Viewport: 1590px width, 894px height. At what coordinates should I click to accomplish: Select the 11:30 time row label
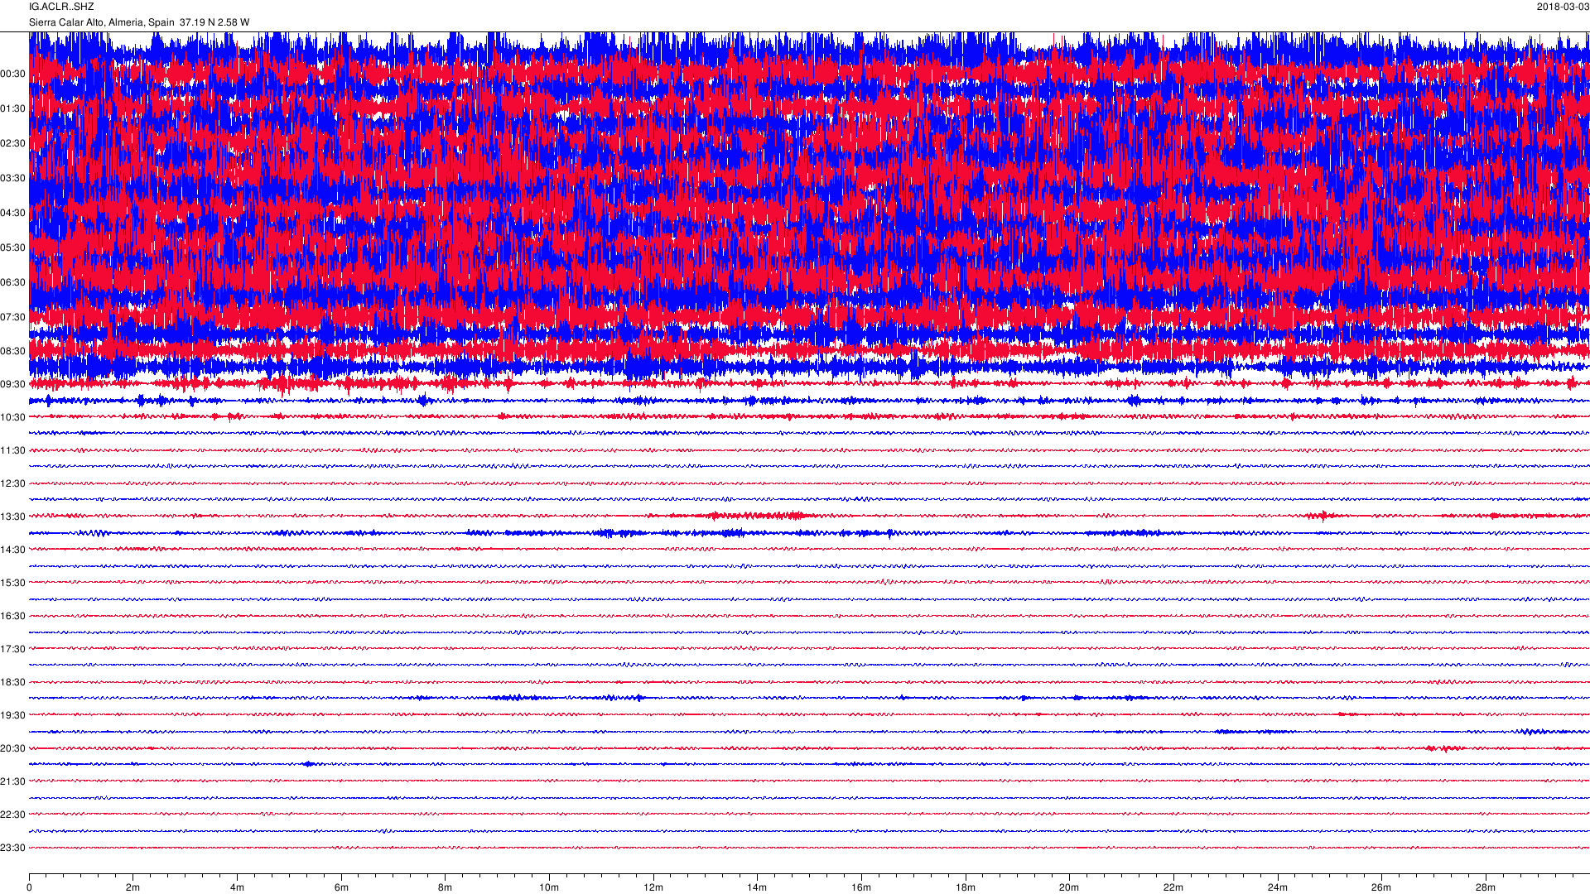tap(13, 451)
